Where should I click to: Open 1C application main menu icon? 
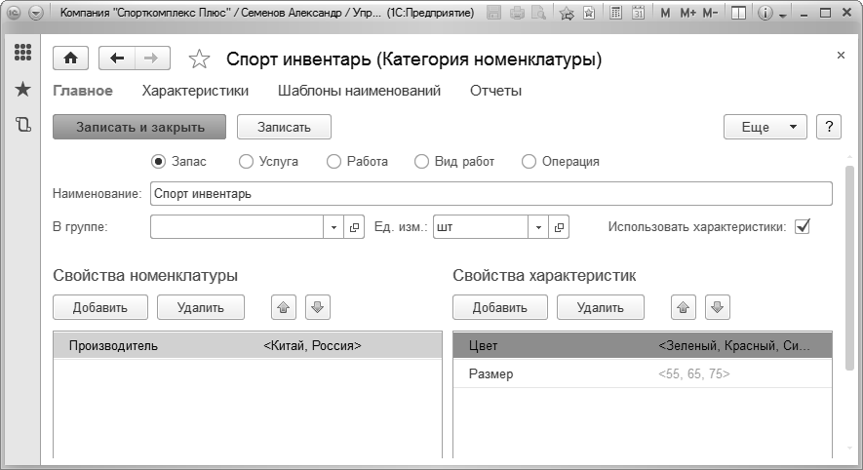[14, 13]
